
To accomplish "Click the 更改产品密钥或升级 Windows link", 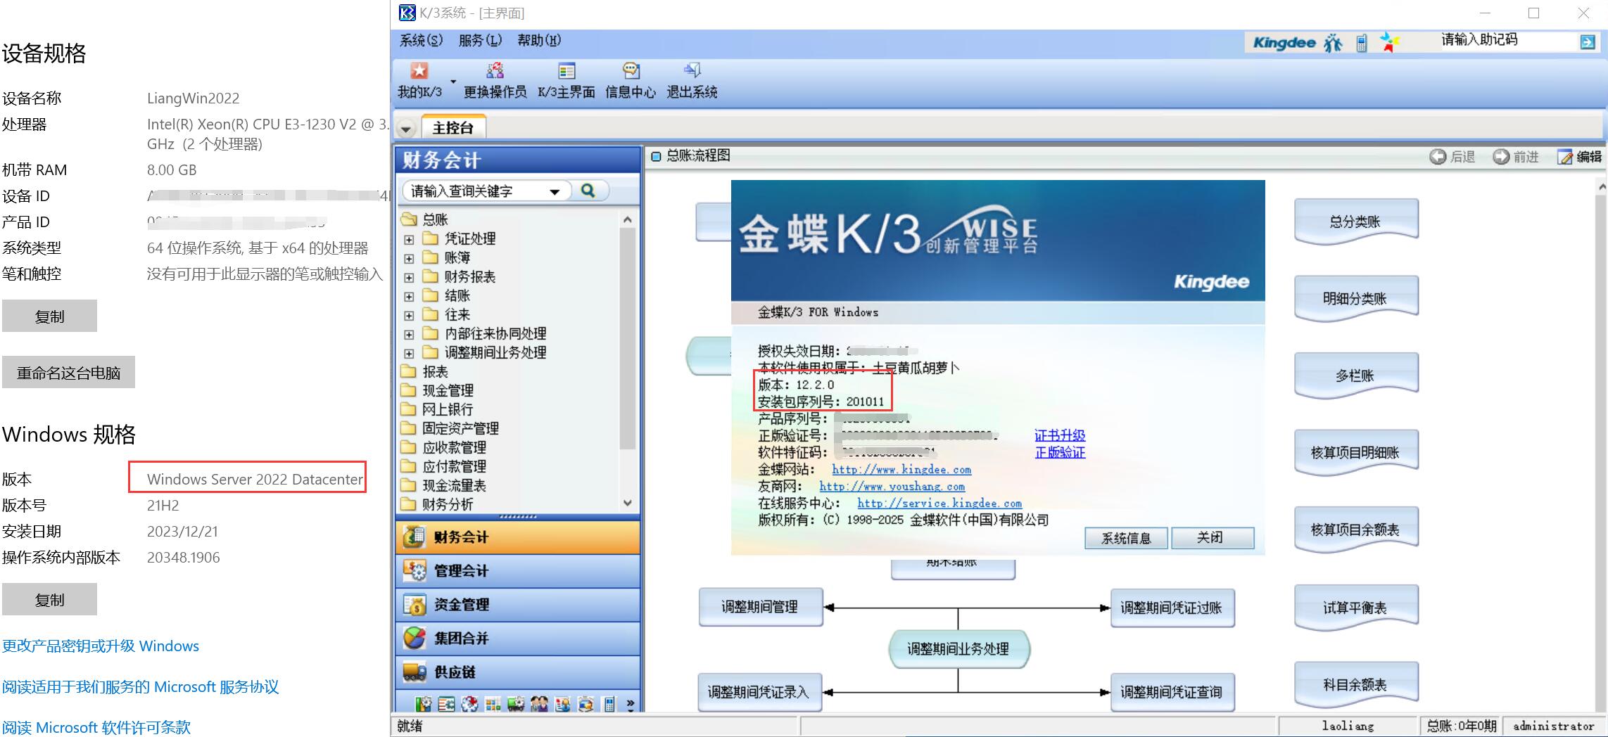I will 101,646.
